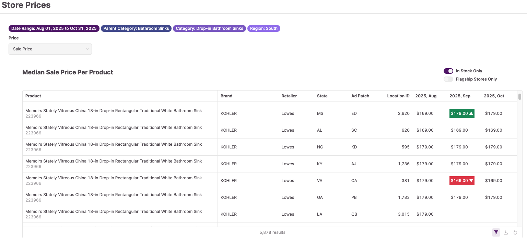Reset the table with the undo icon
Image resolution: width=527 pixels, height=240 pixels.
point(515,232)
